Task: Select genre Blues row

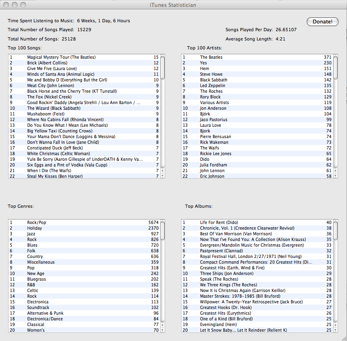Action: (84, 245)
